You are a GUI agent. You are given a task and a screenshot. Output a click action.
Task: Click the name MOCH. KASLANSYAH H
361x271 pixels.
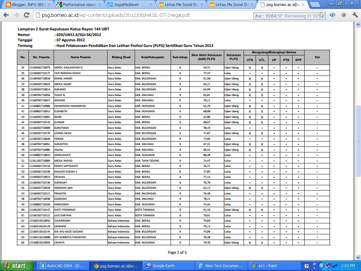[68, 67]
